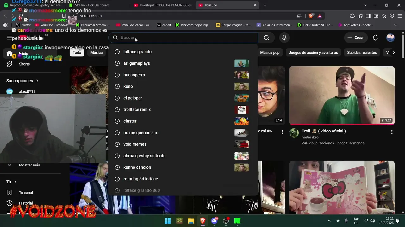Select the Subidas recientes chip
This screenshot has width=405, height=227.
click(362, 53)
